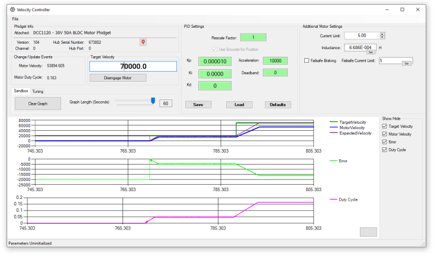Viewport: 444px width, 264px height.
Task: Toggle the Failsafe Braking checkbox
Action: pyautogui.click(x=307, y=60)
